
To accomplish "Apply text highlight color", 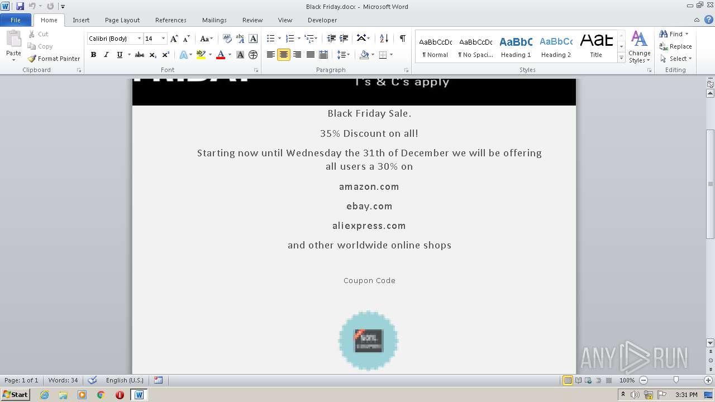I will [201, 55].
